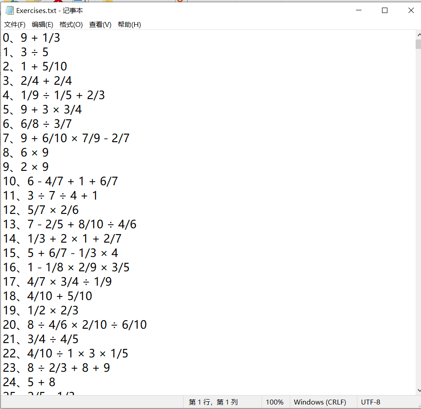Open the 帮助(H) menu

coord(129,25)
